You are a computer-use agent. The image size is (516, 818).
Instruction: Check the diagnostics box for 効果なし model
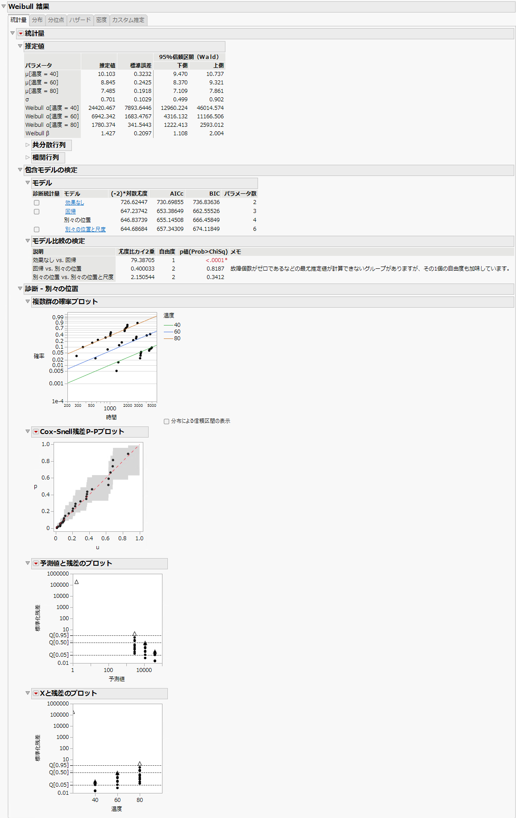click(37, 203)
